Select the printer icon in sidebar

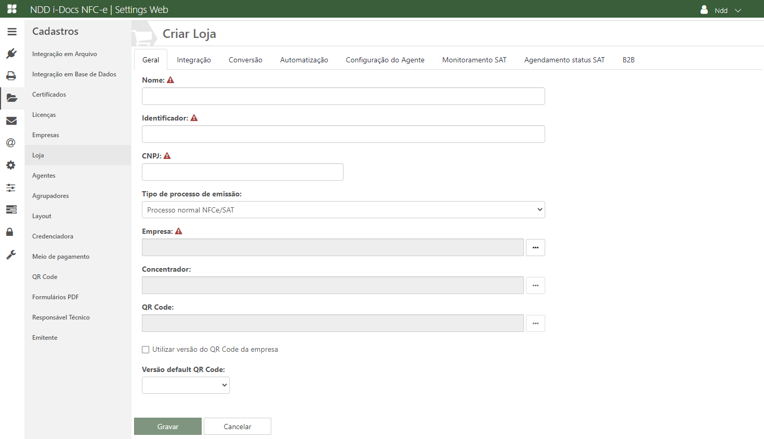11,76
